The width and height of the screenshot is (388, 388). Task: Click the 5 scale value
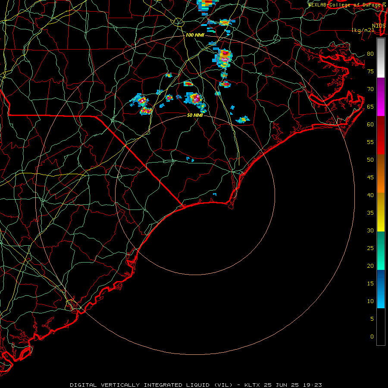tap(372, 319)
